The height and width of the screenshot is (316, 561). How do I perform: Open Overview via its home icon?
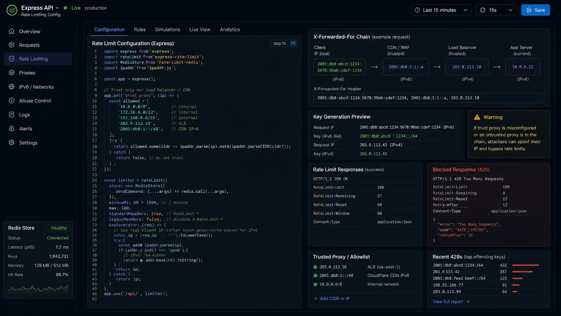click(12, 31)
